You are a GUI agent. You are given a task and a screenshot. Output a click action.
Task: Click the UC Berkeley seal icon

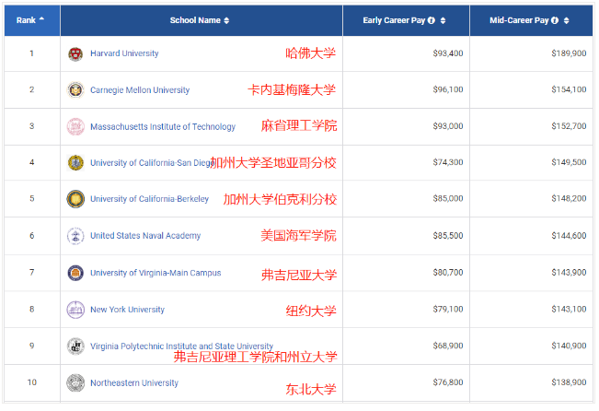75,199
